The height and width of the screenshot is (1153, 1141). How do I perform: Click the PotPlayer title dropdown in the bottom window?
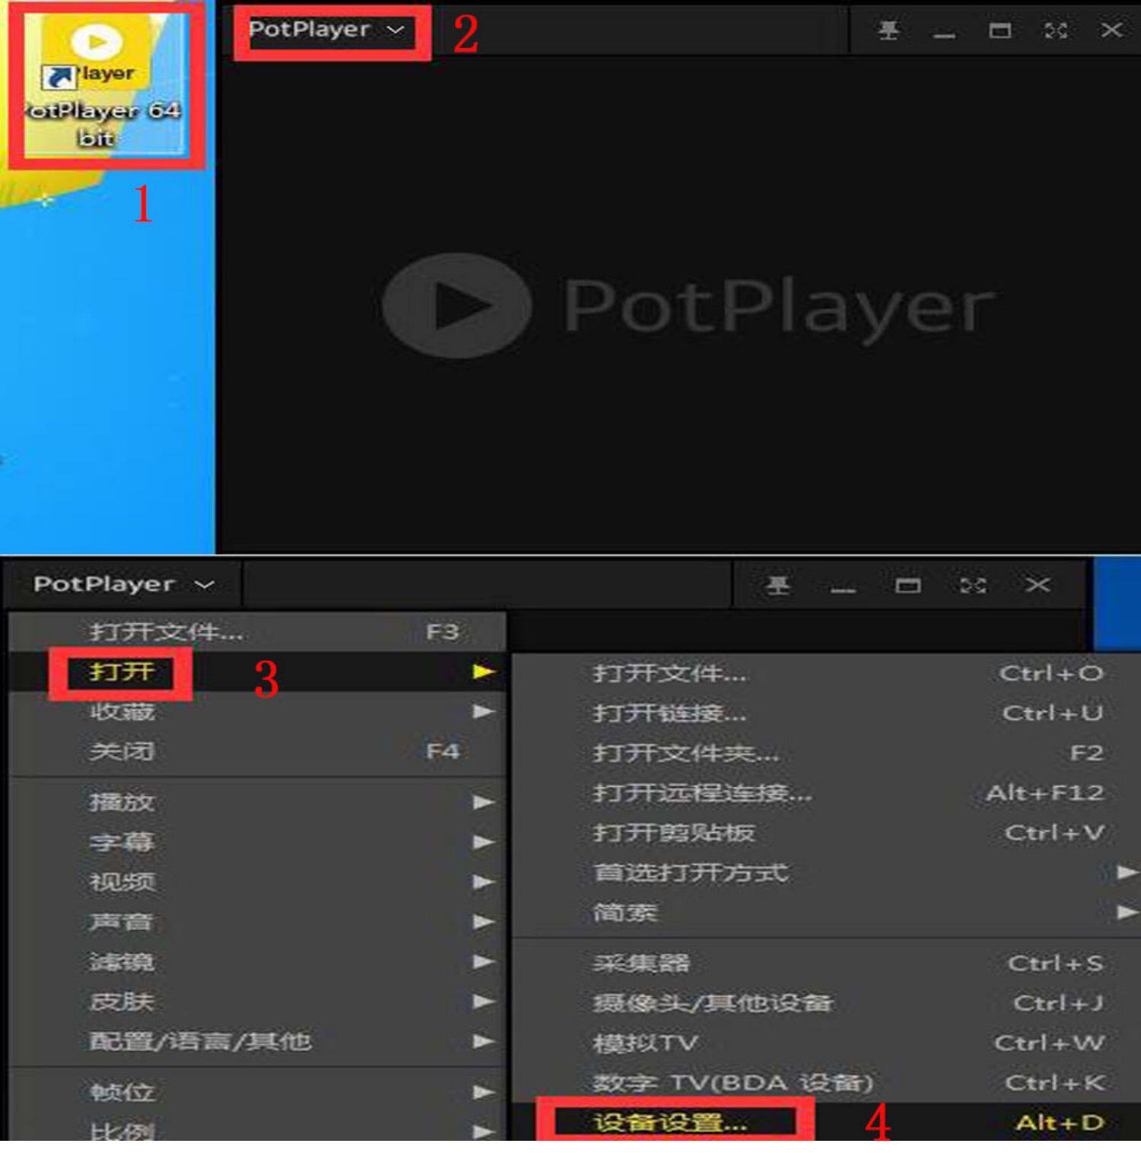click(123, 584)
